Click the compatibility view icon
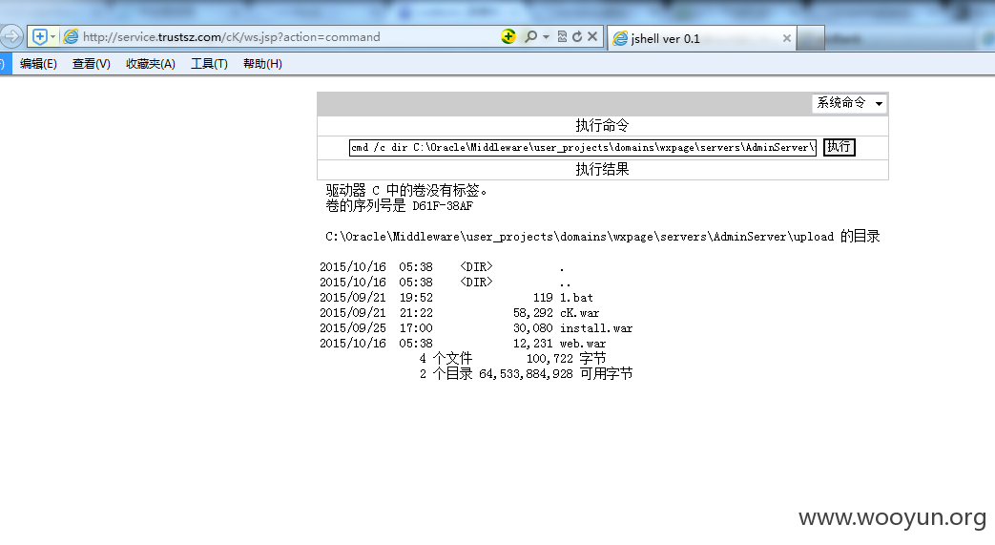This screenshot has width=995, height=545. pos(562,36)
